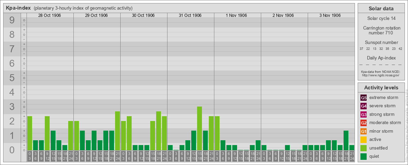This screenshot has width=408, height=165.
Task: Click the Kpa-data from NOAA NCEI text
Action: (x=381, y=71)
